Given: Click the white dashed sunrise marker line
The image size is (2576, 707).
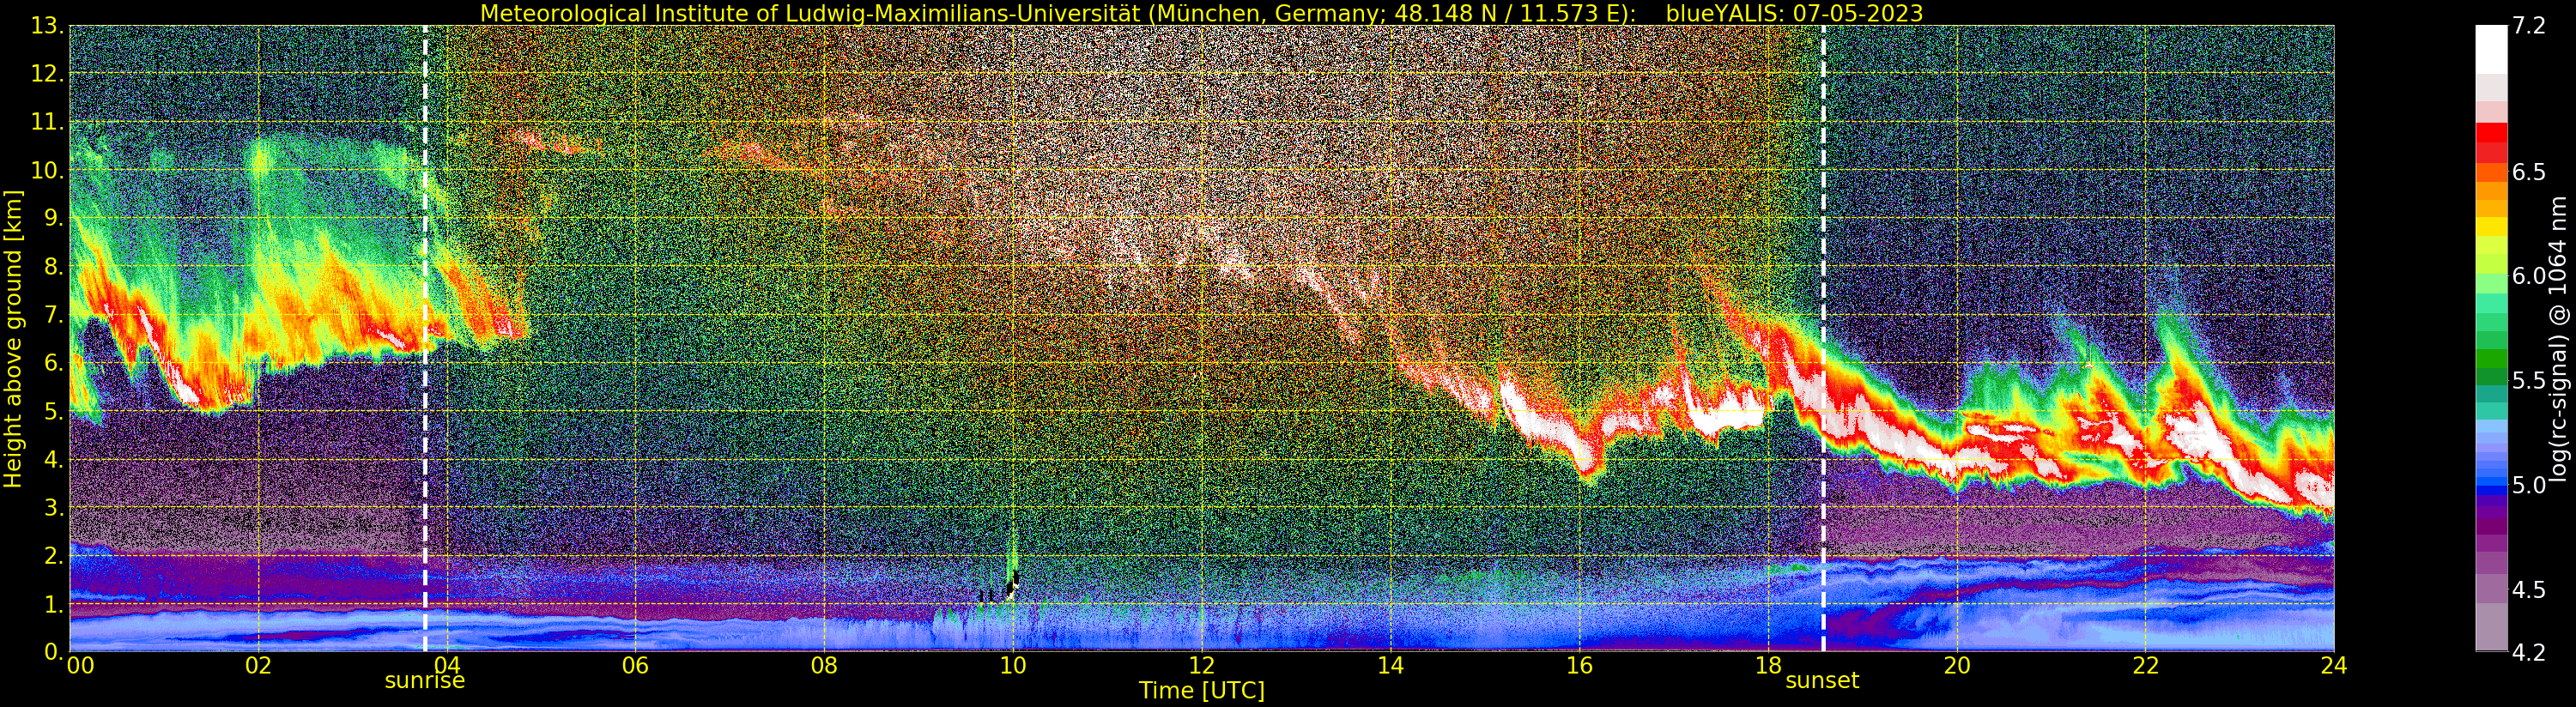Looking at the screenshot, I should pyautogui.click(x=425, y=338).
